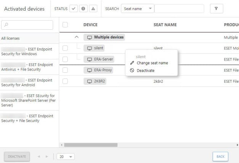Select all devices with header checkbox
Viewport: 239px width, 163px height.
tap(65, 25)
